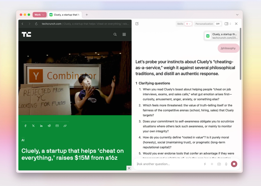
Task: Reload the TechCrunch page
Action: point(36,24)
